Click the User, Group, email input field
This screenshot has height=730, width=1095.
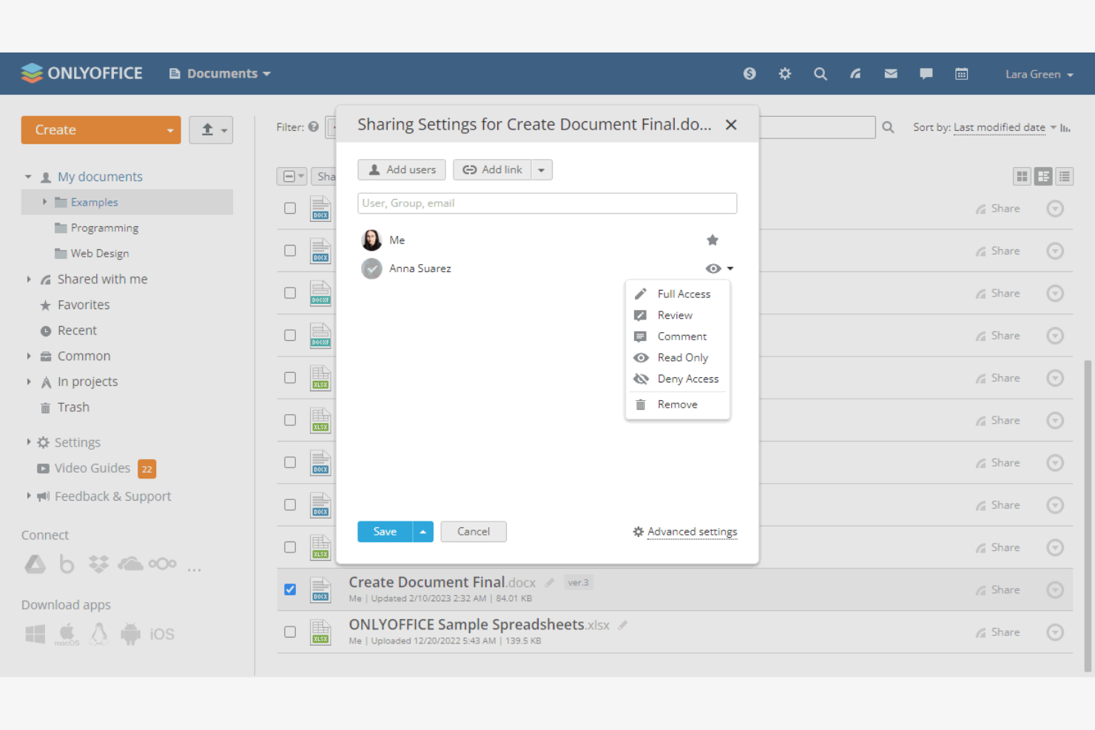547,203
